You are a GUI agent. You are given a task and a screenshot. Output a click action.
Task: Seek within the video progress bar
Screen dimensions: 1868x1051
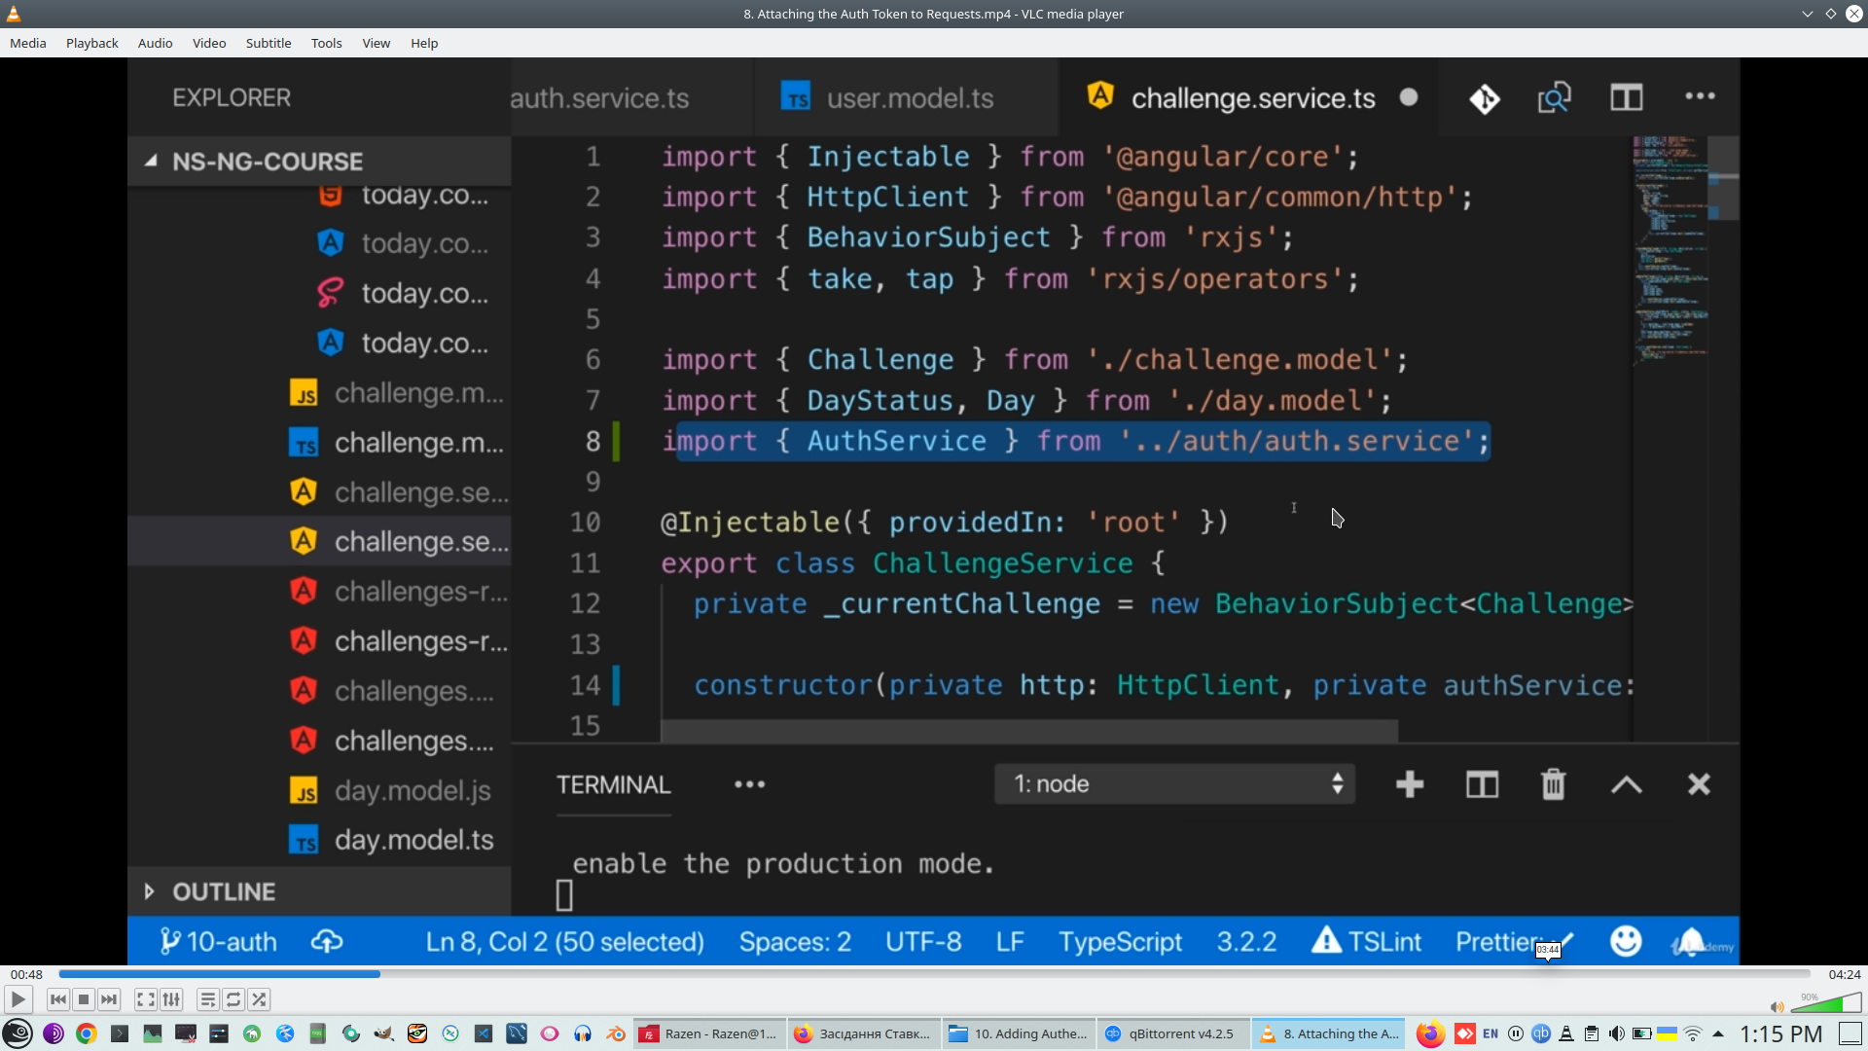934,974
